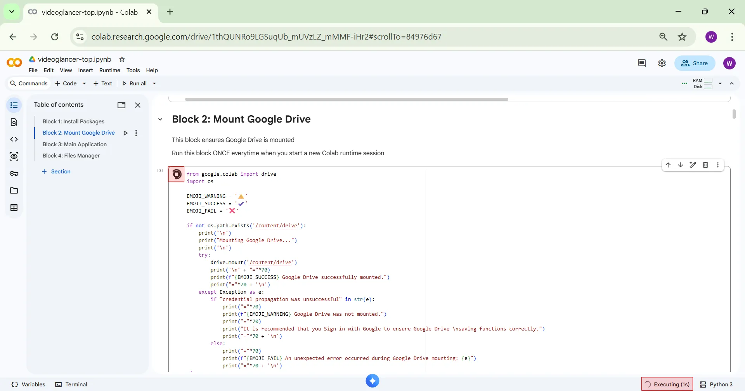The height and width of the screenshot is (391, 745).
Task: Open the Edit menu
Action: [x=49, y=70]
